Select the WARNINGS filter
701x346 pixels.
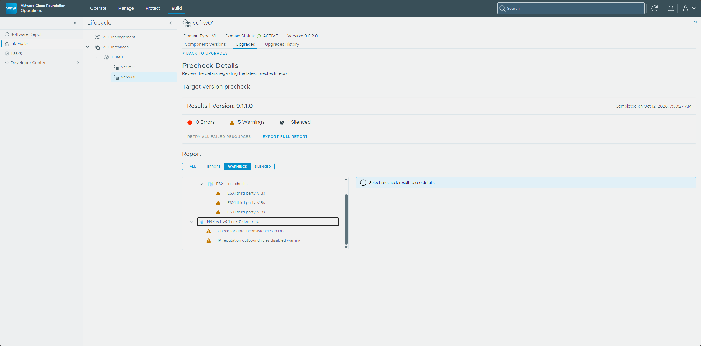pyautogui.click(x=238, y=167)
